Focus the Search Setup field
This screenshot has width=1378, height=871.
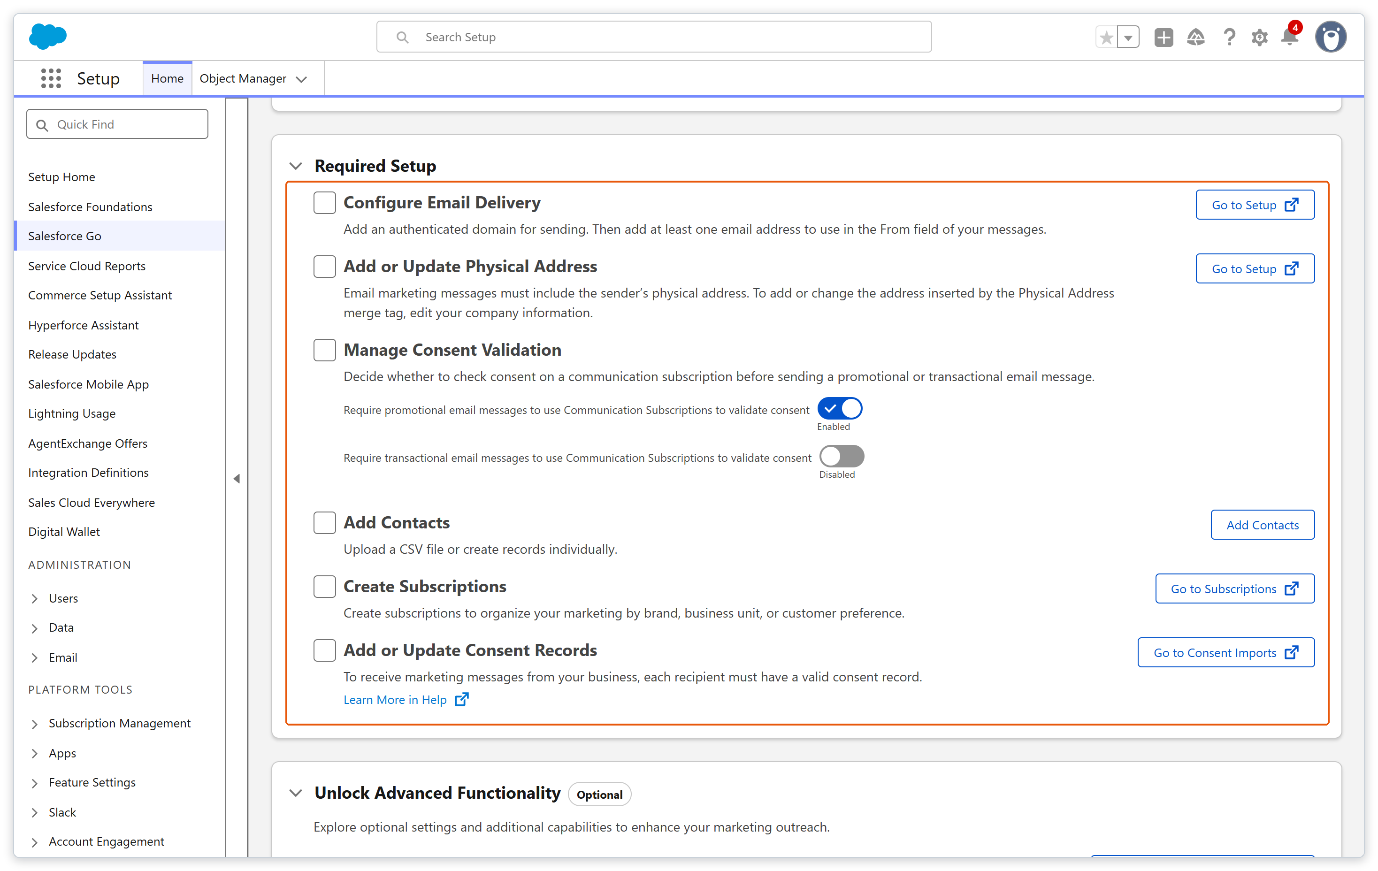pos(653,37)
